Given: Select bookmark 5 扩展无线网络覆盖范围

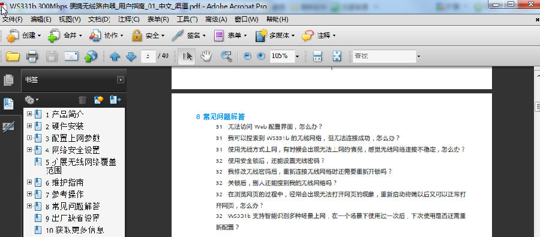Looking at the screenshot, I should tap(80, 166).
